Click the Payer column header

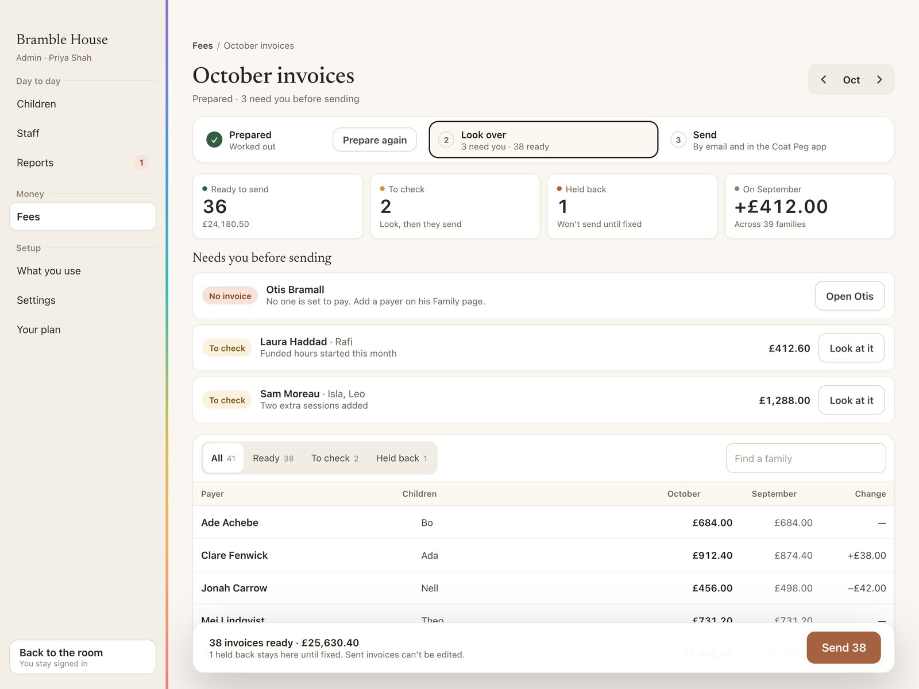213,494
